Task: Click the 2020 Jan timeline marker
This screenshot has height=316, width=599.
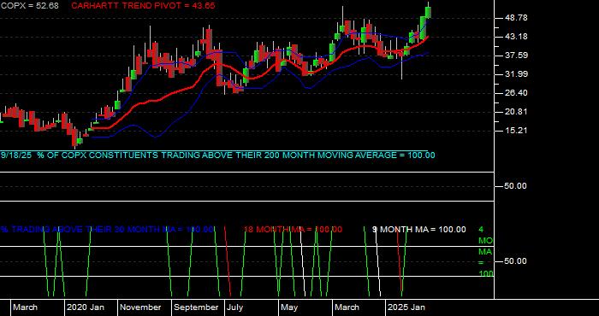Action: 86,307
